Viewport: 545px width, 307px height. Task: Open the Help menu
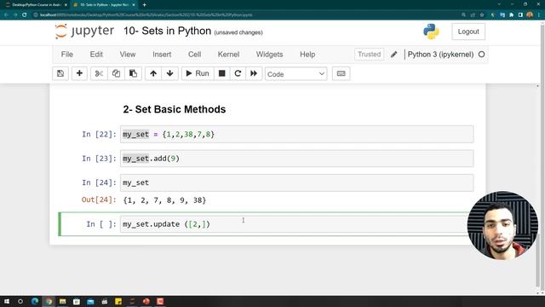pyautogui.click(x=307, y=55)
